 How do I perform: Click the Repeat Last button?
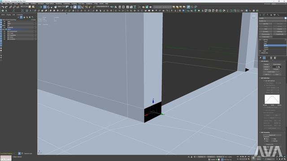pos(272,135)
